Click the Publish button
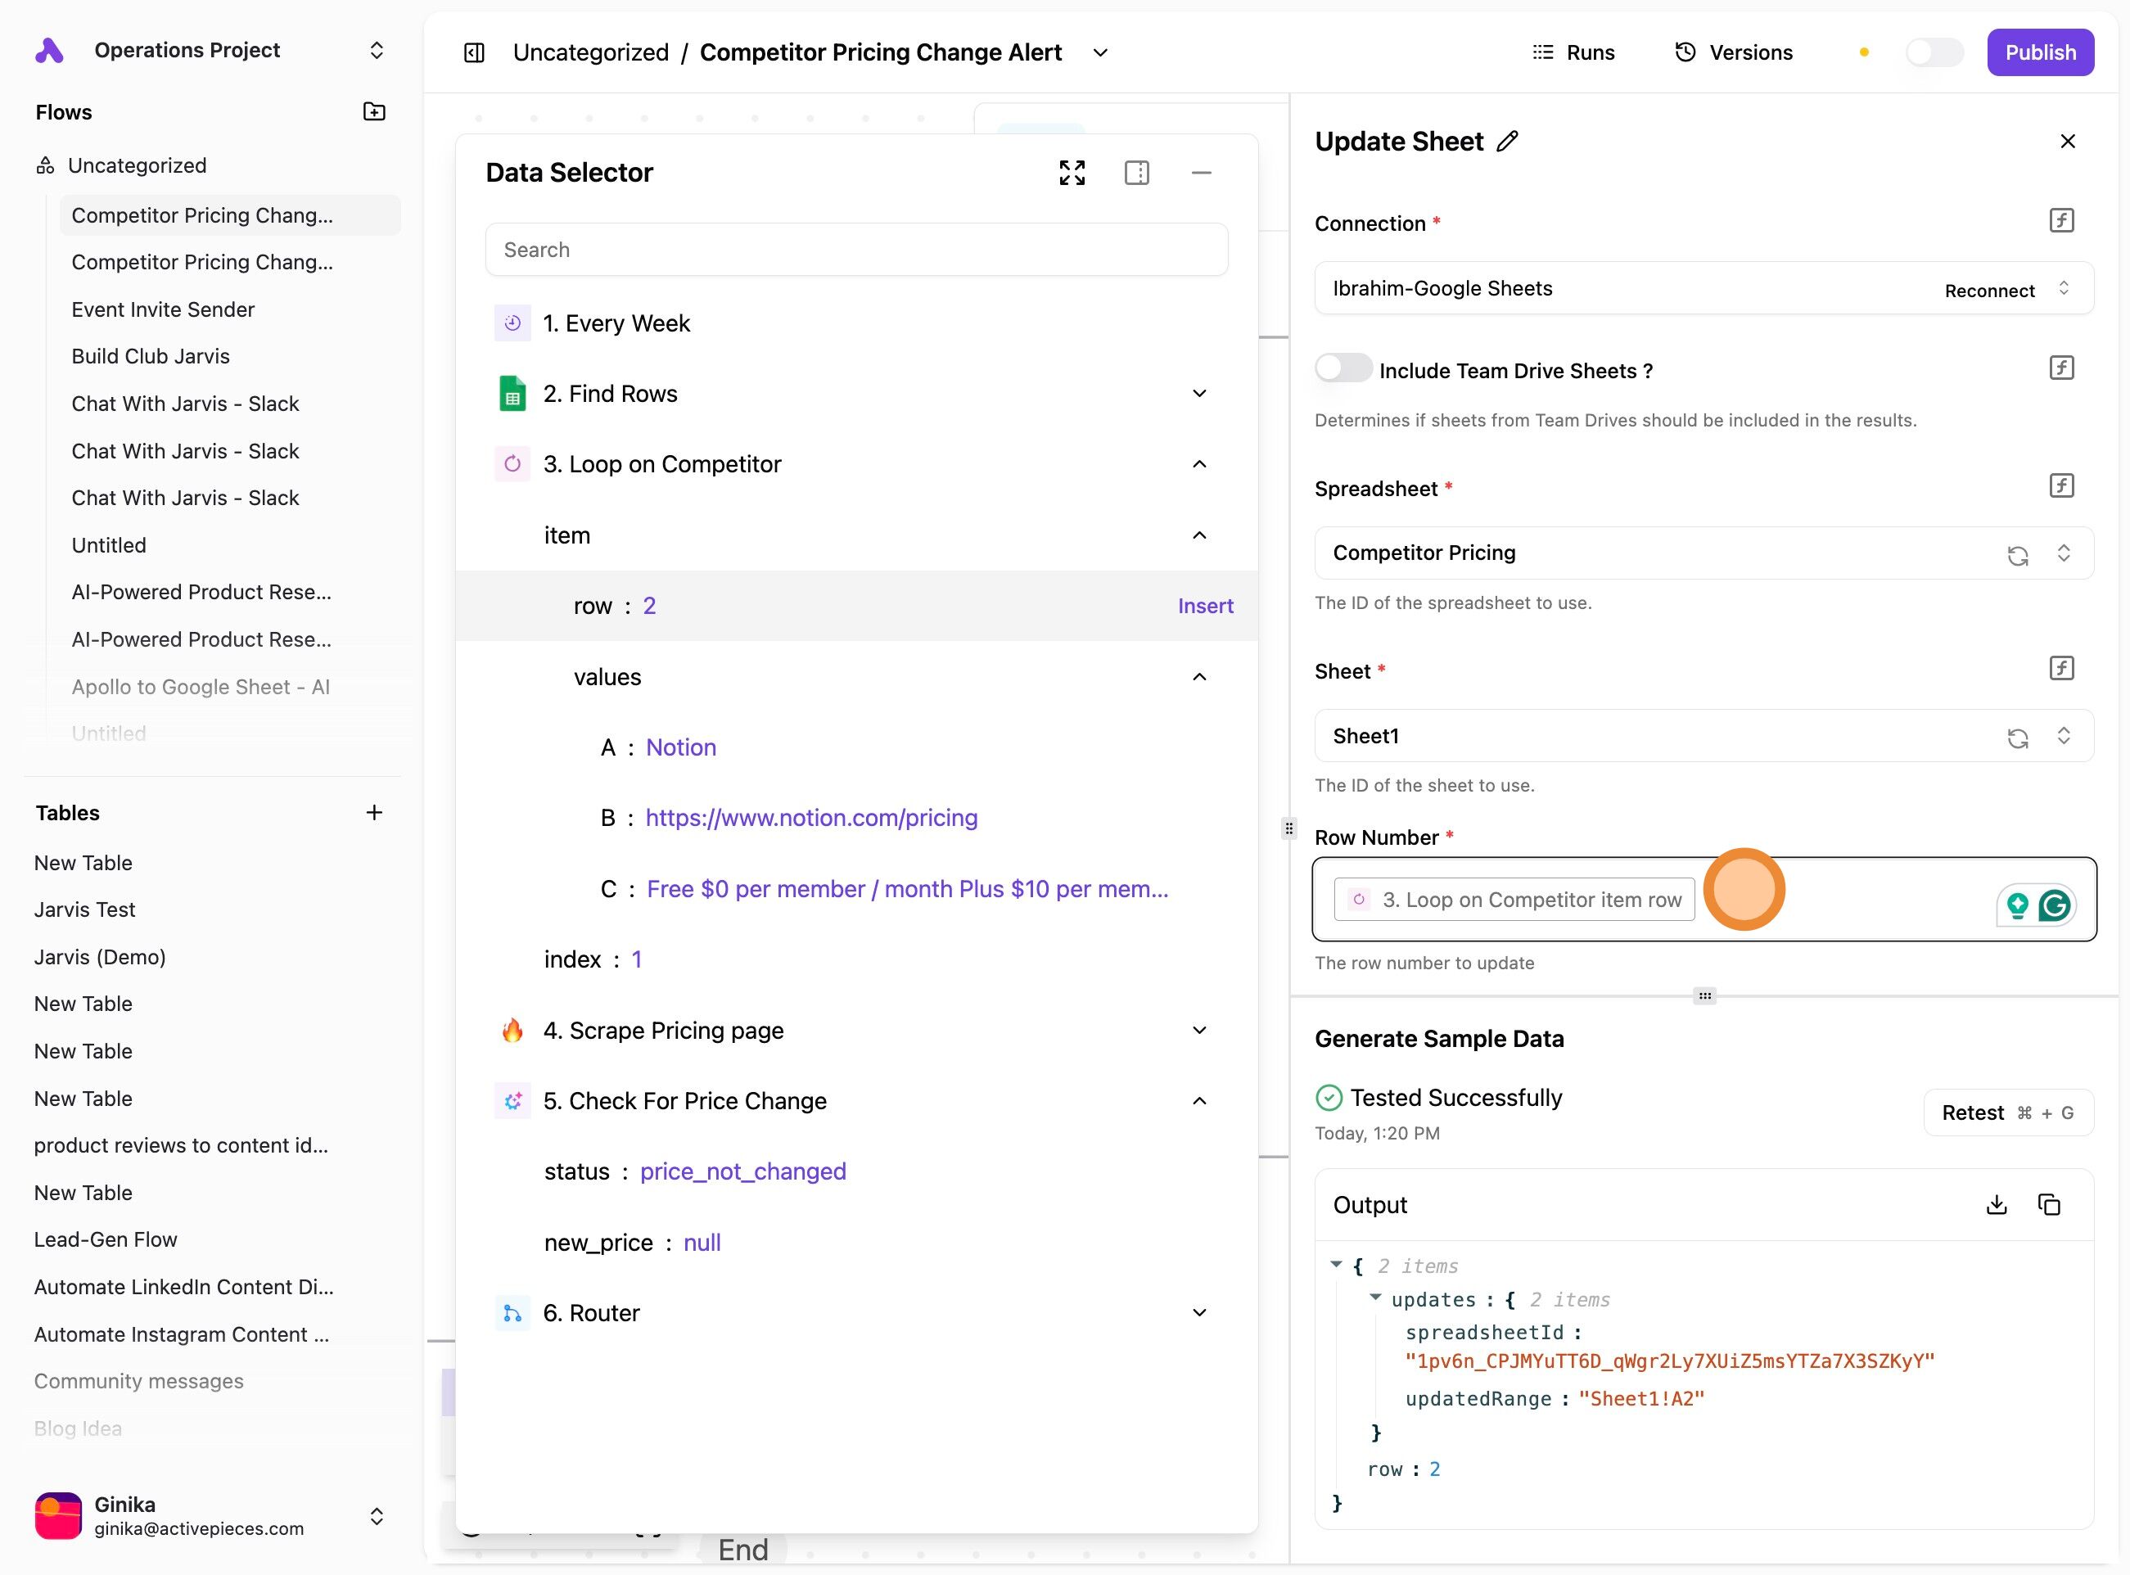Screen dimensions: 2130x1575 [x=2039, y=52]
